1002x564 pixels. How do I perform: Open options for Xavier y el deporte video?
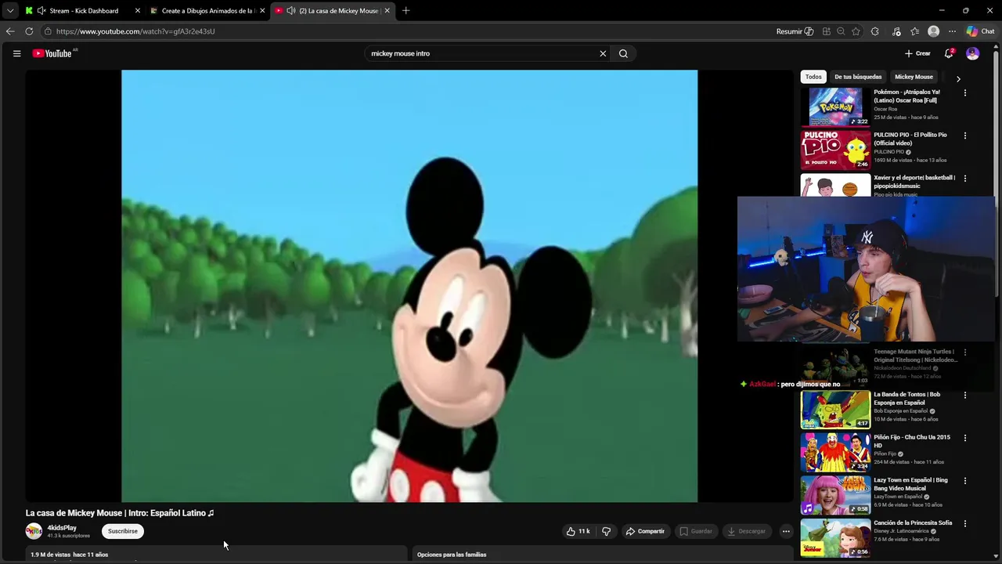coord(964,179)
